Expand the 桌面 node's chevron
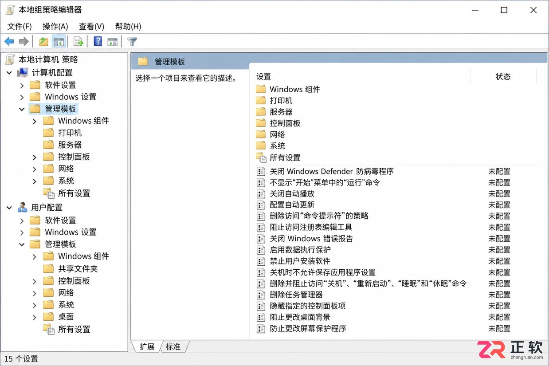549x366 pixels. [35, 317]
